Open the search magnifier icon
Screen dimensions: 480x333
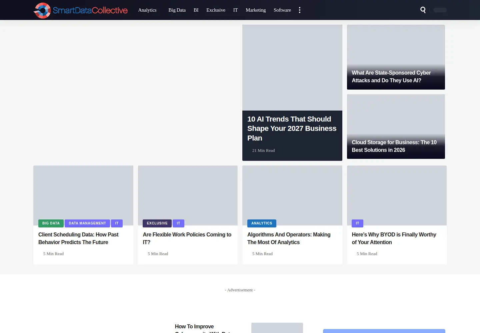pos(423,10)
